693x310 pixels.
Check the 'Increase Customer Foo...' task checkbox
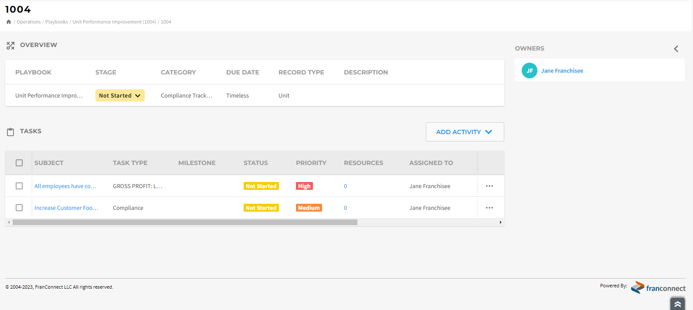19,208
